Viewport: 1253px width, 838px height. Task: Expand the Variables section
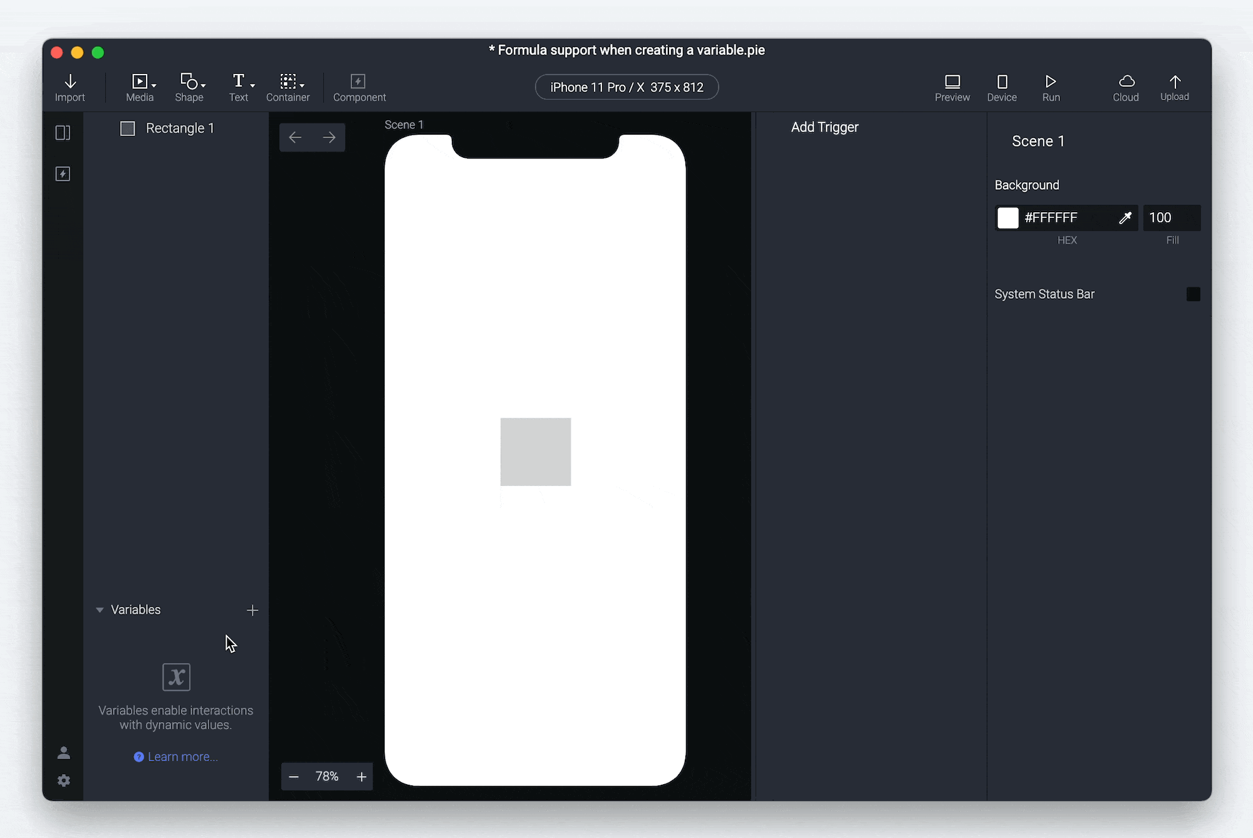tap(100, 609)
